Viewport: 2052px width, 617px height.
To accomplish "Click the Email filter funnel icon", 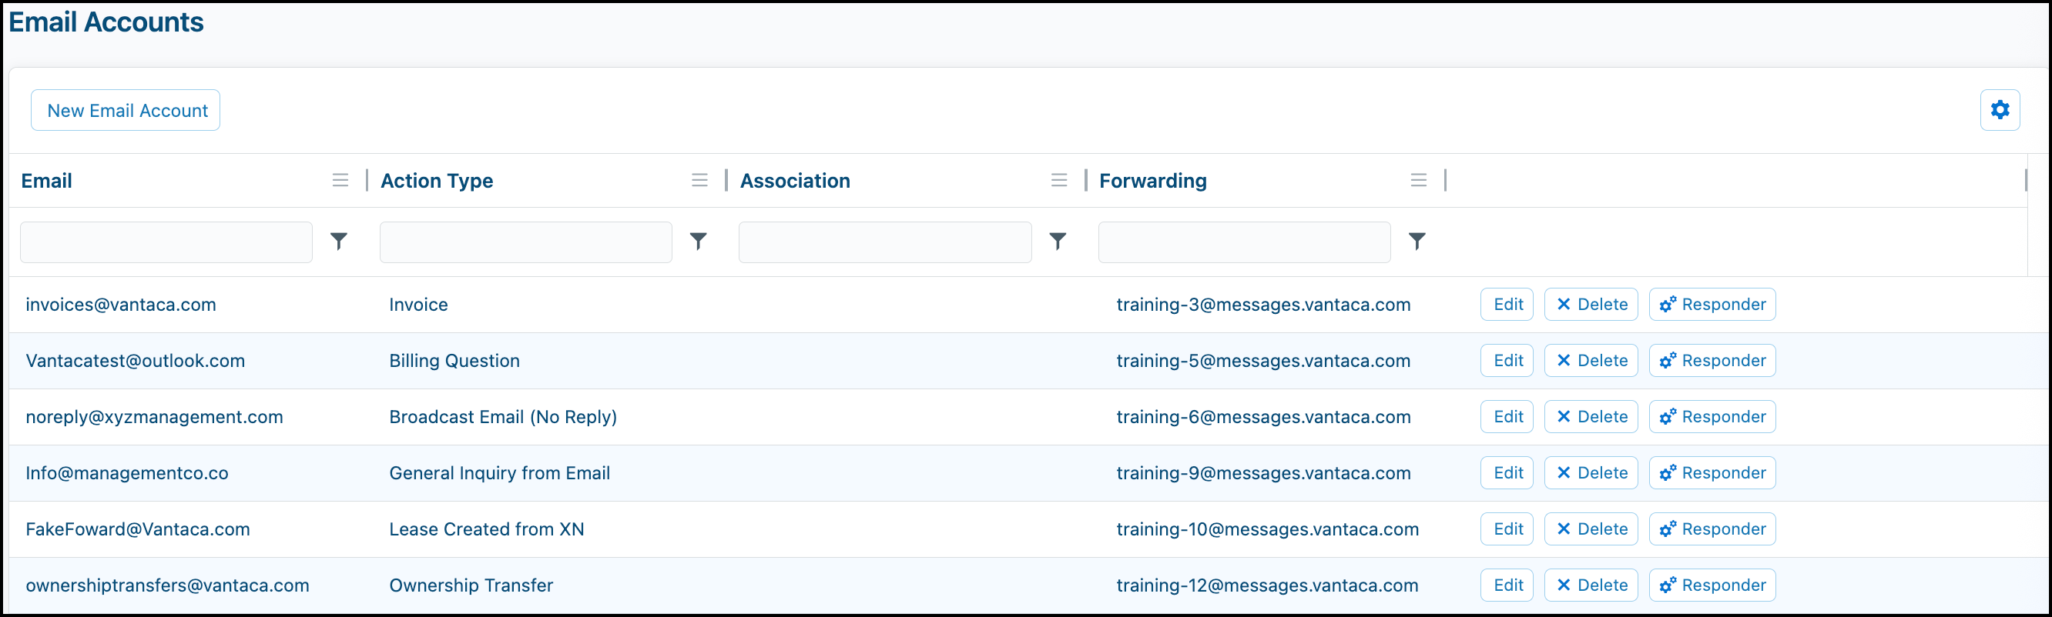I will [339, 241].
